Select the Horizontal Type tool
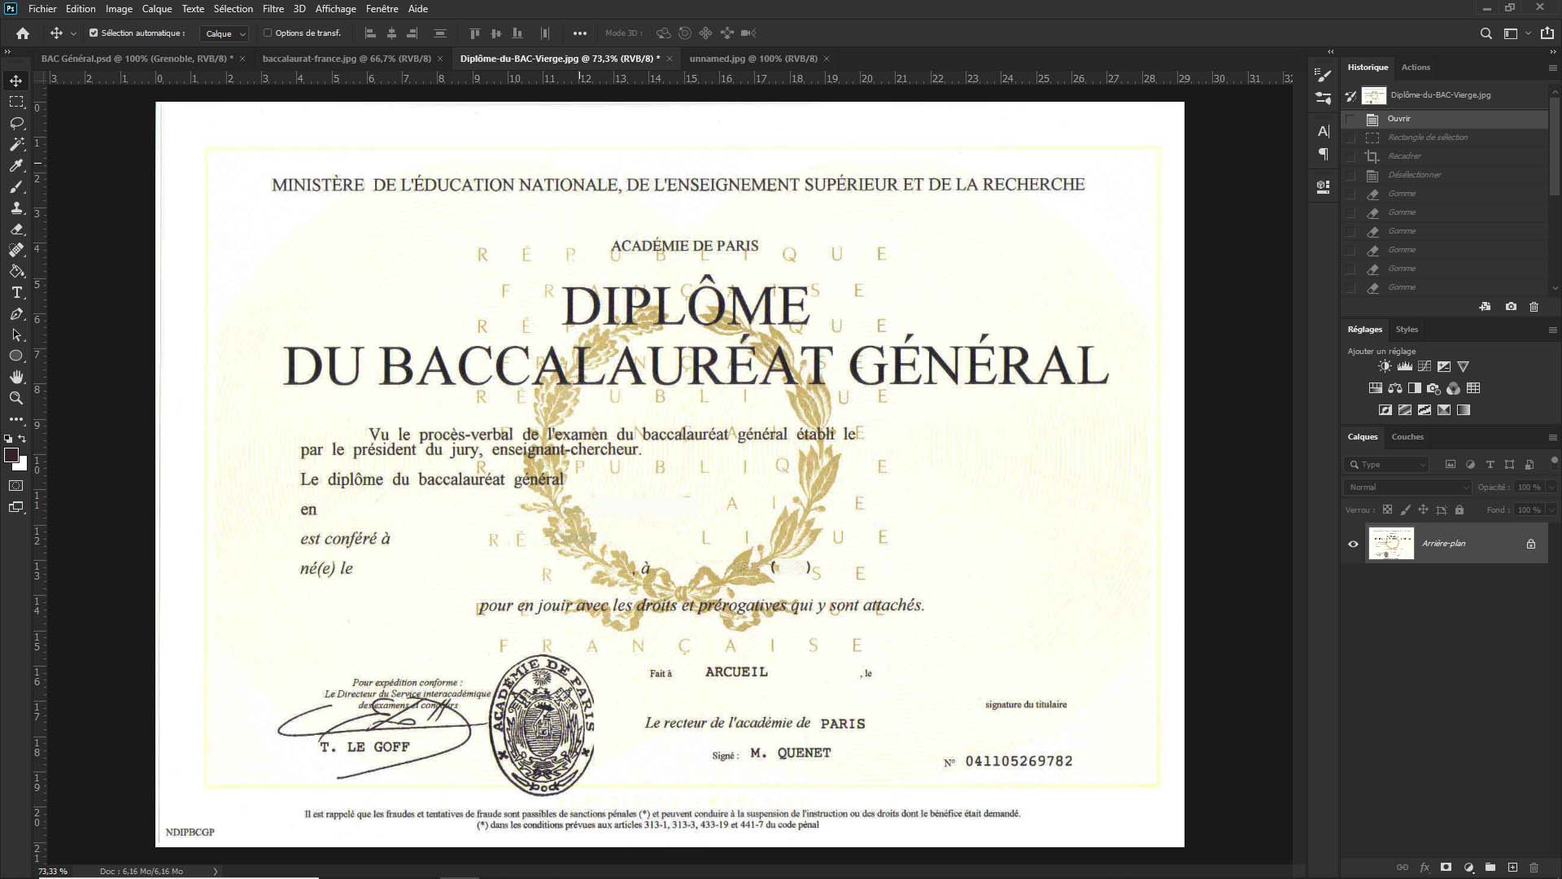Image resolution: width=1562 pixels, height=879 pixels. pos(16,293)
